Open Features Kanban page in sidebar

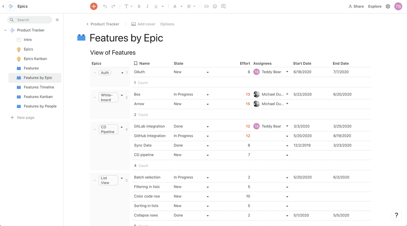tap(38, 97)
